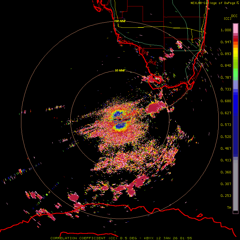Select the 0.733 scale label

click(x=226, y=89)
